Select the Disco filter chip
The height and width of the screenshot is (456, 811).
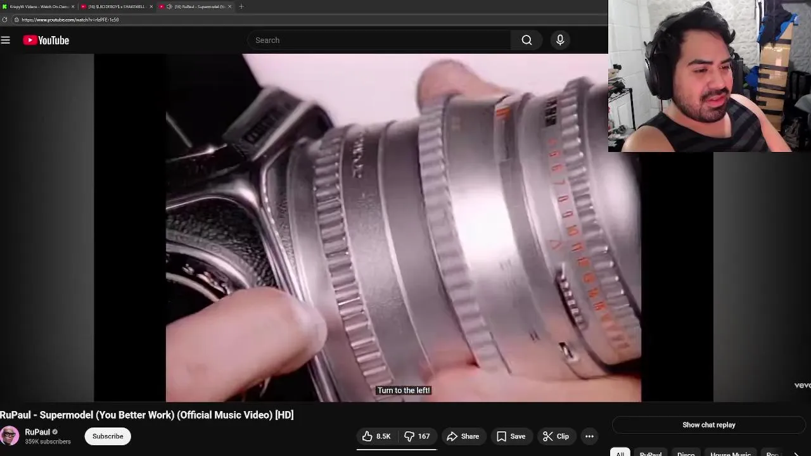(x=686, y=453)
